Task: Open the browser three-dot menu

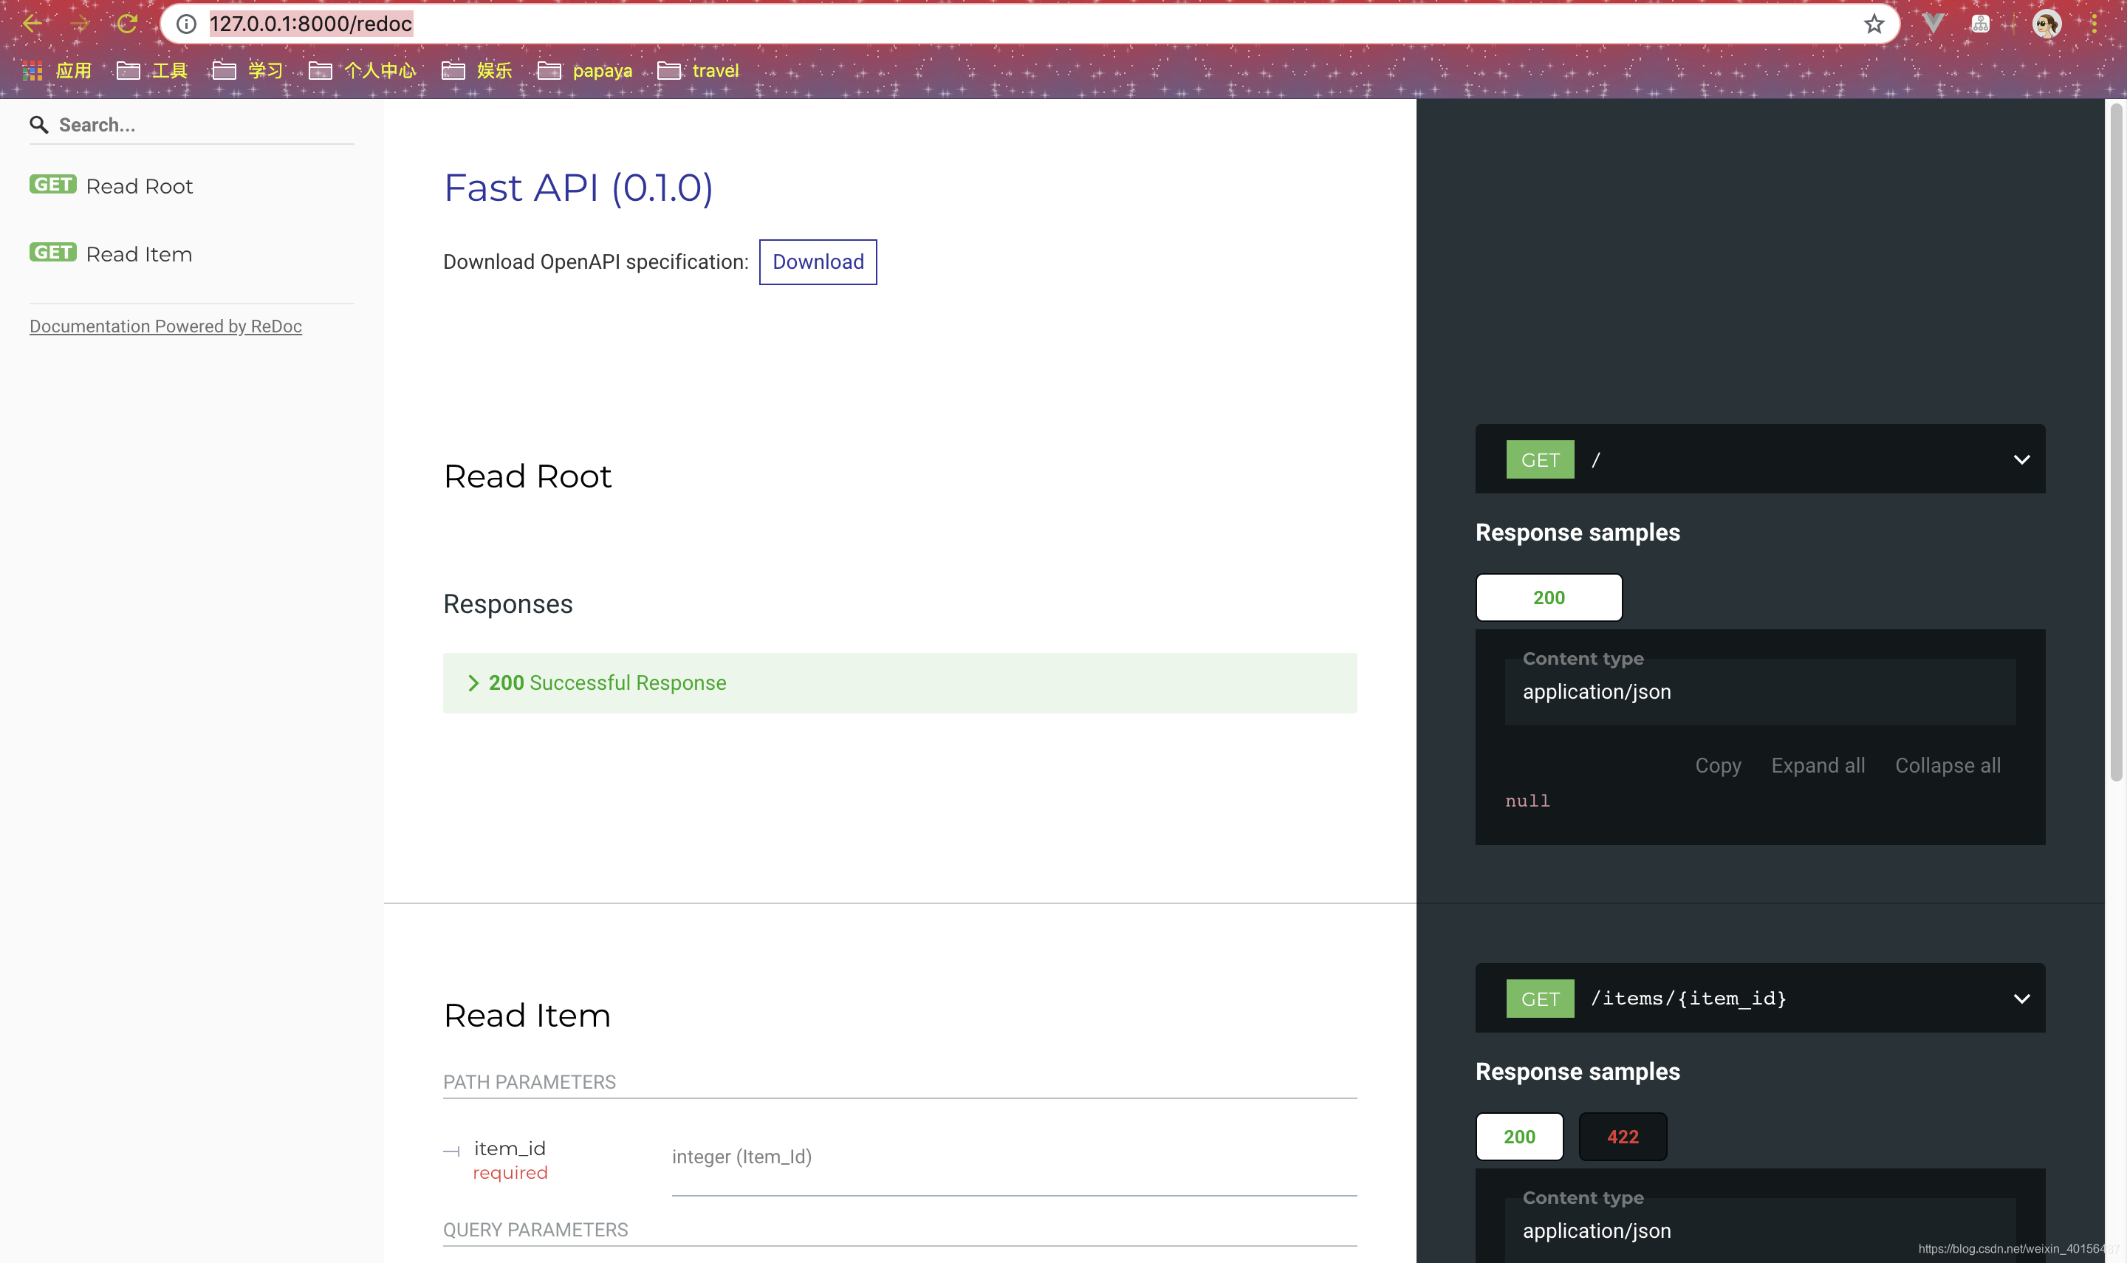Action: (x=2094, y=24)
